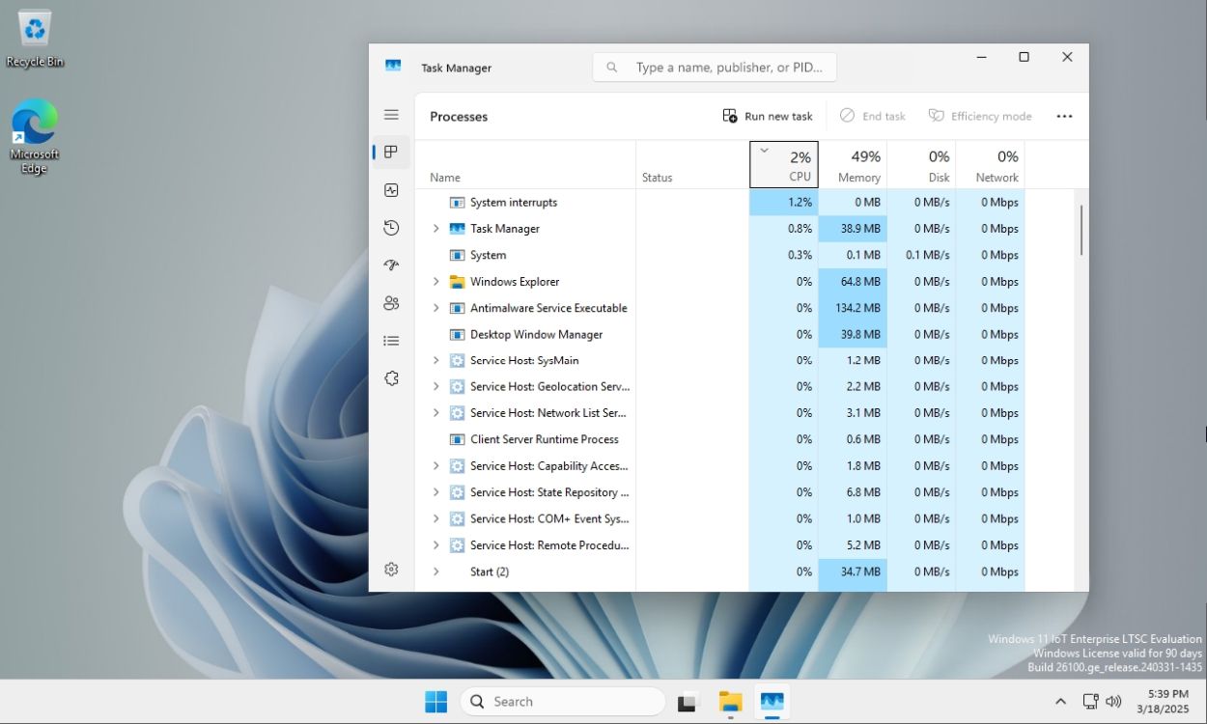The height and width of the screenshot is (724, 1207).
Task: Open Task Manager settings gear
Action: 391,569
